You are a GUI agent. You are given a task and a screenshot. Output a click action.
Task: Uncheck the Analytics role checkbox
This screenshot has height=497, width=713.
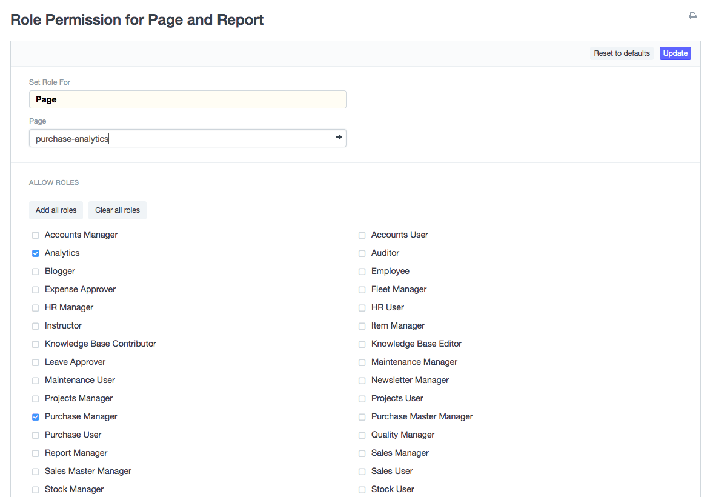coord(36,253)
